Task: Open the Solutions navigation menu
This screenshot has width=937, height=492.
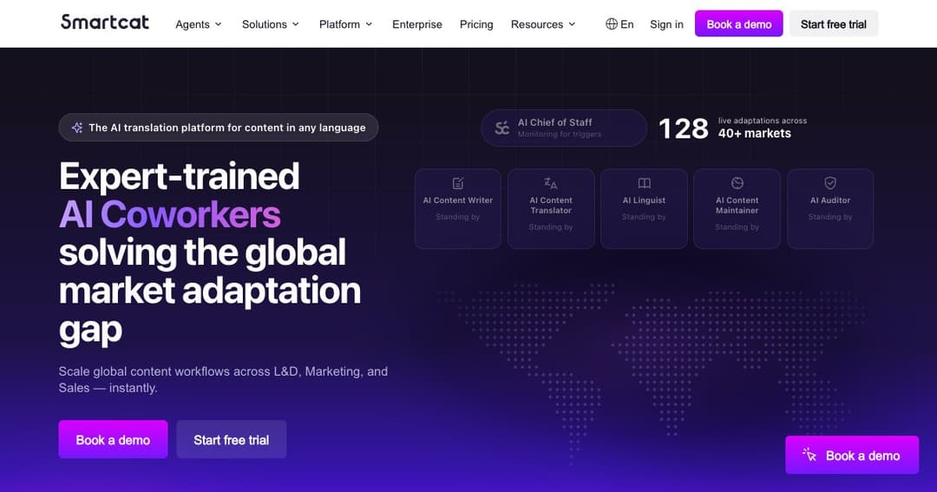Action: [270, 24]
